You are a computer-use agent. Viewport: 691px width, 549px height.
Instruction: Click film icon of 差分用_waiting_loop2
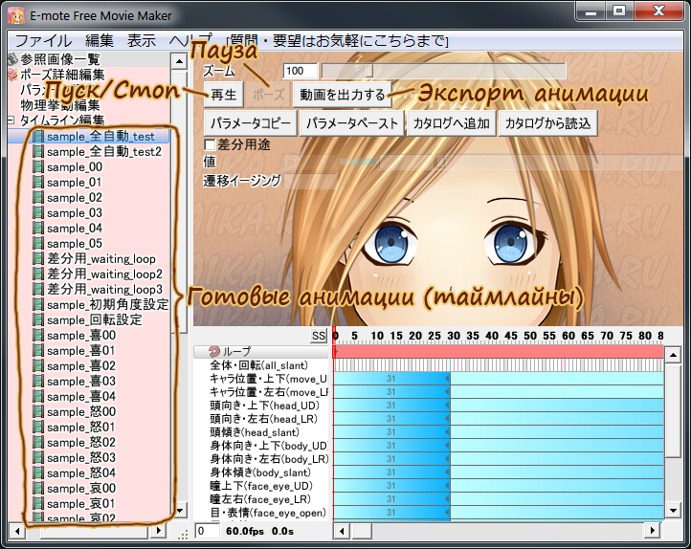click(x=38, y=274)
